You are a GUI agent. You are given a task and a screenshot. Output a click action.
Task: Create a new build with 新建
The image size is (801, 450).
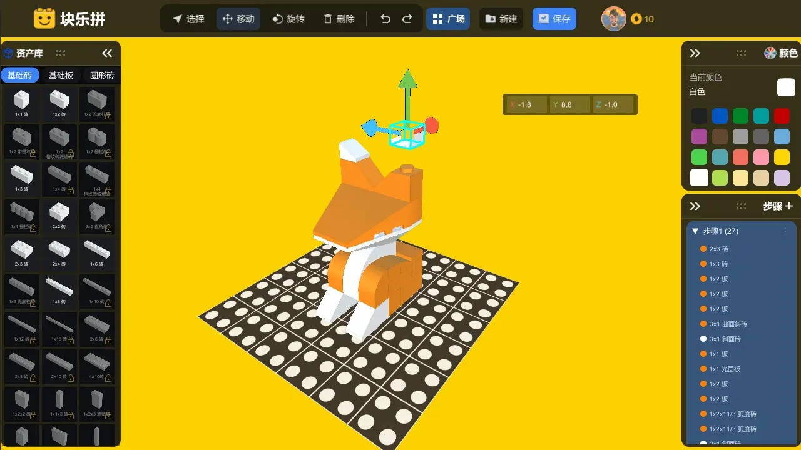pos(501,19)
